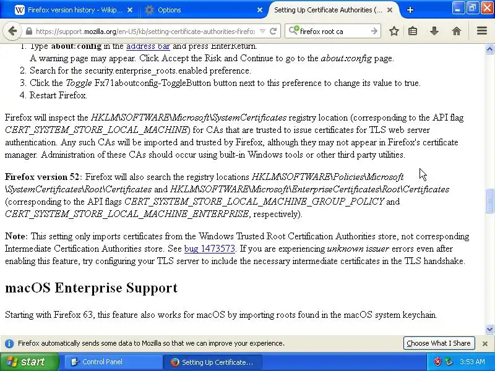Screen dimensions: 495x371
Task: Click the Wikipedia favicon on first tab
Action: (x=20, y=10)
